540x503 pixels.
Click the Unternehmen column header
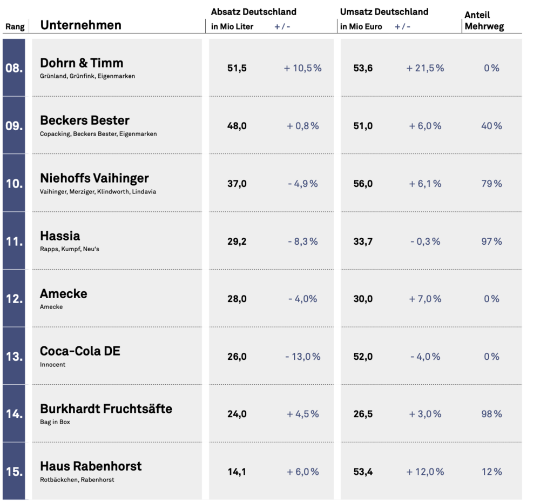point(81,25)
